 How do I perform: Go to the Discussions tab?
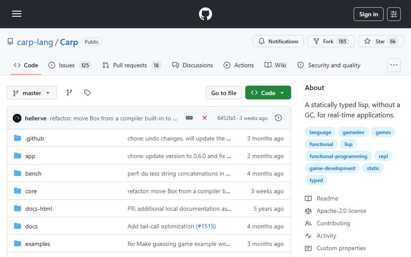[192, 65]
